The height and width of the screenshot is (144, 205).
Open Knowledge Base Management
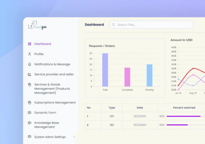click(x=47, y=125)
